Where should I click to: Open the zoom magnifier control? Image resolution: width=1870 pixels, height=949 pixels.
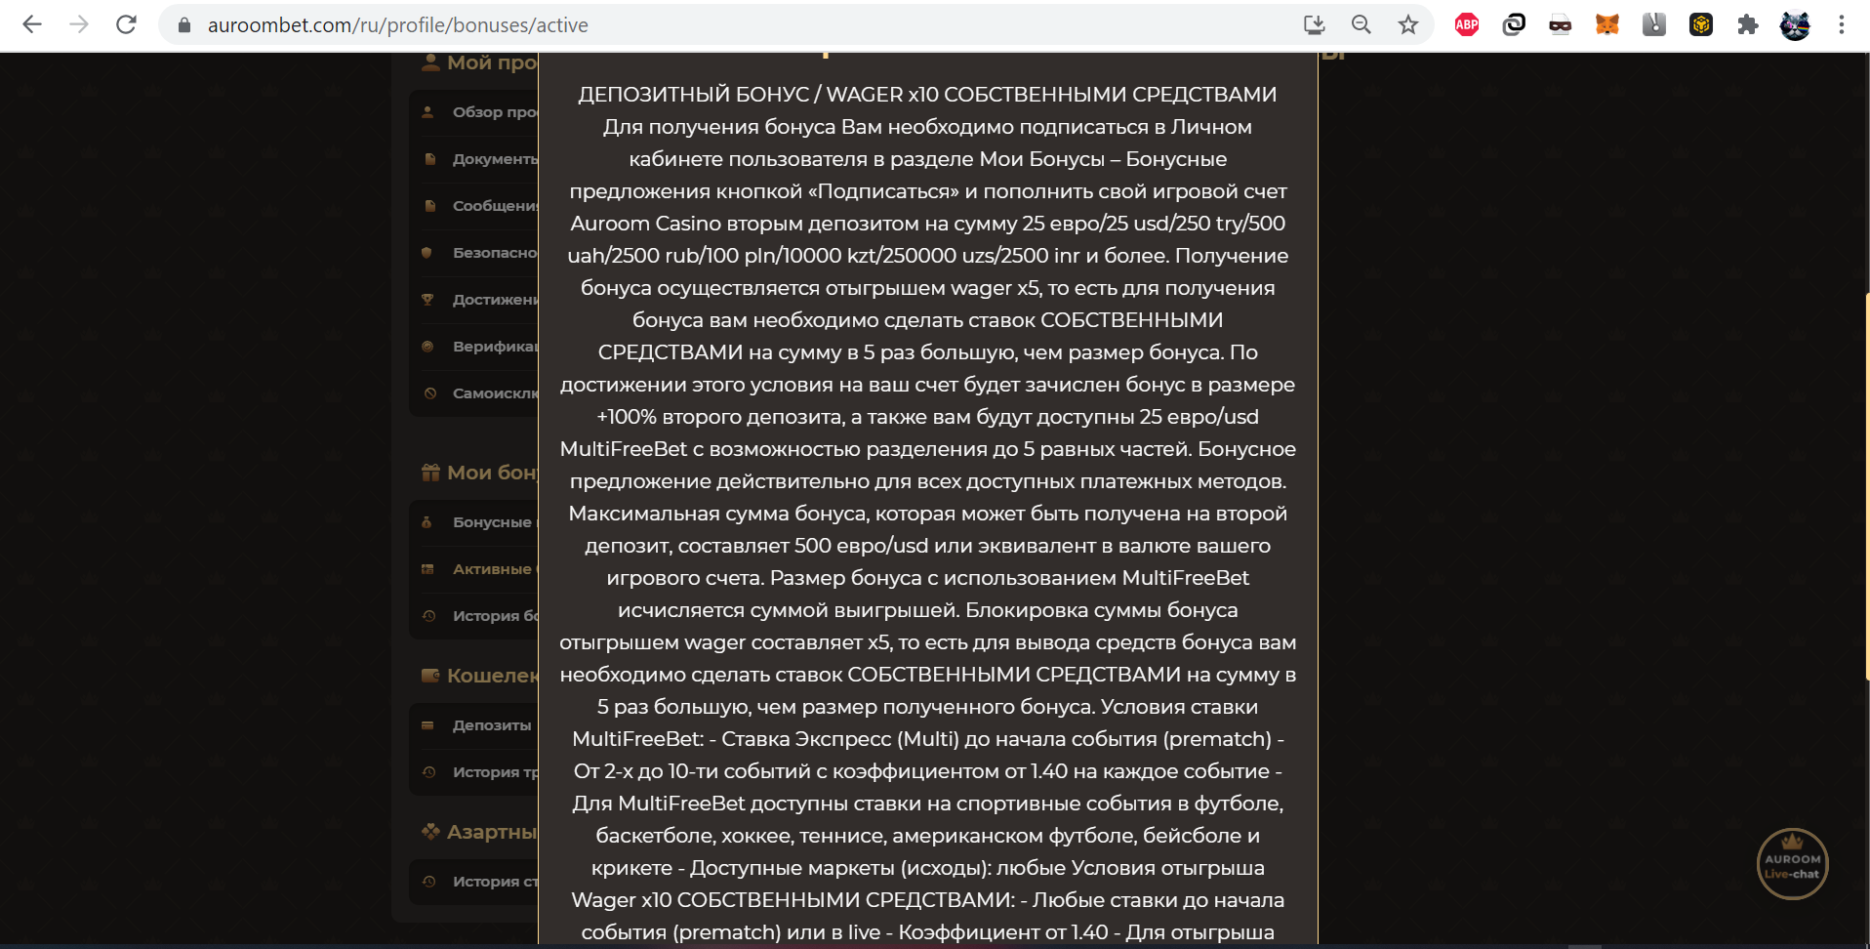(x=1362, y=25)
